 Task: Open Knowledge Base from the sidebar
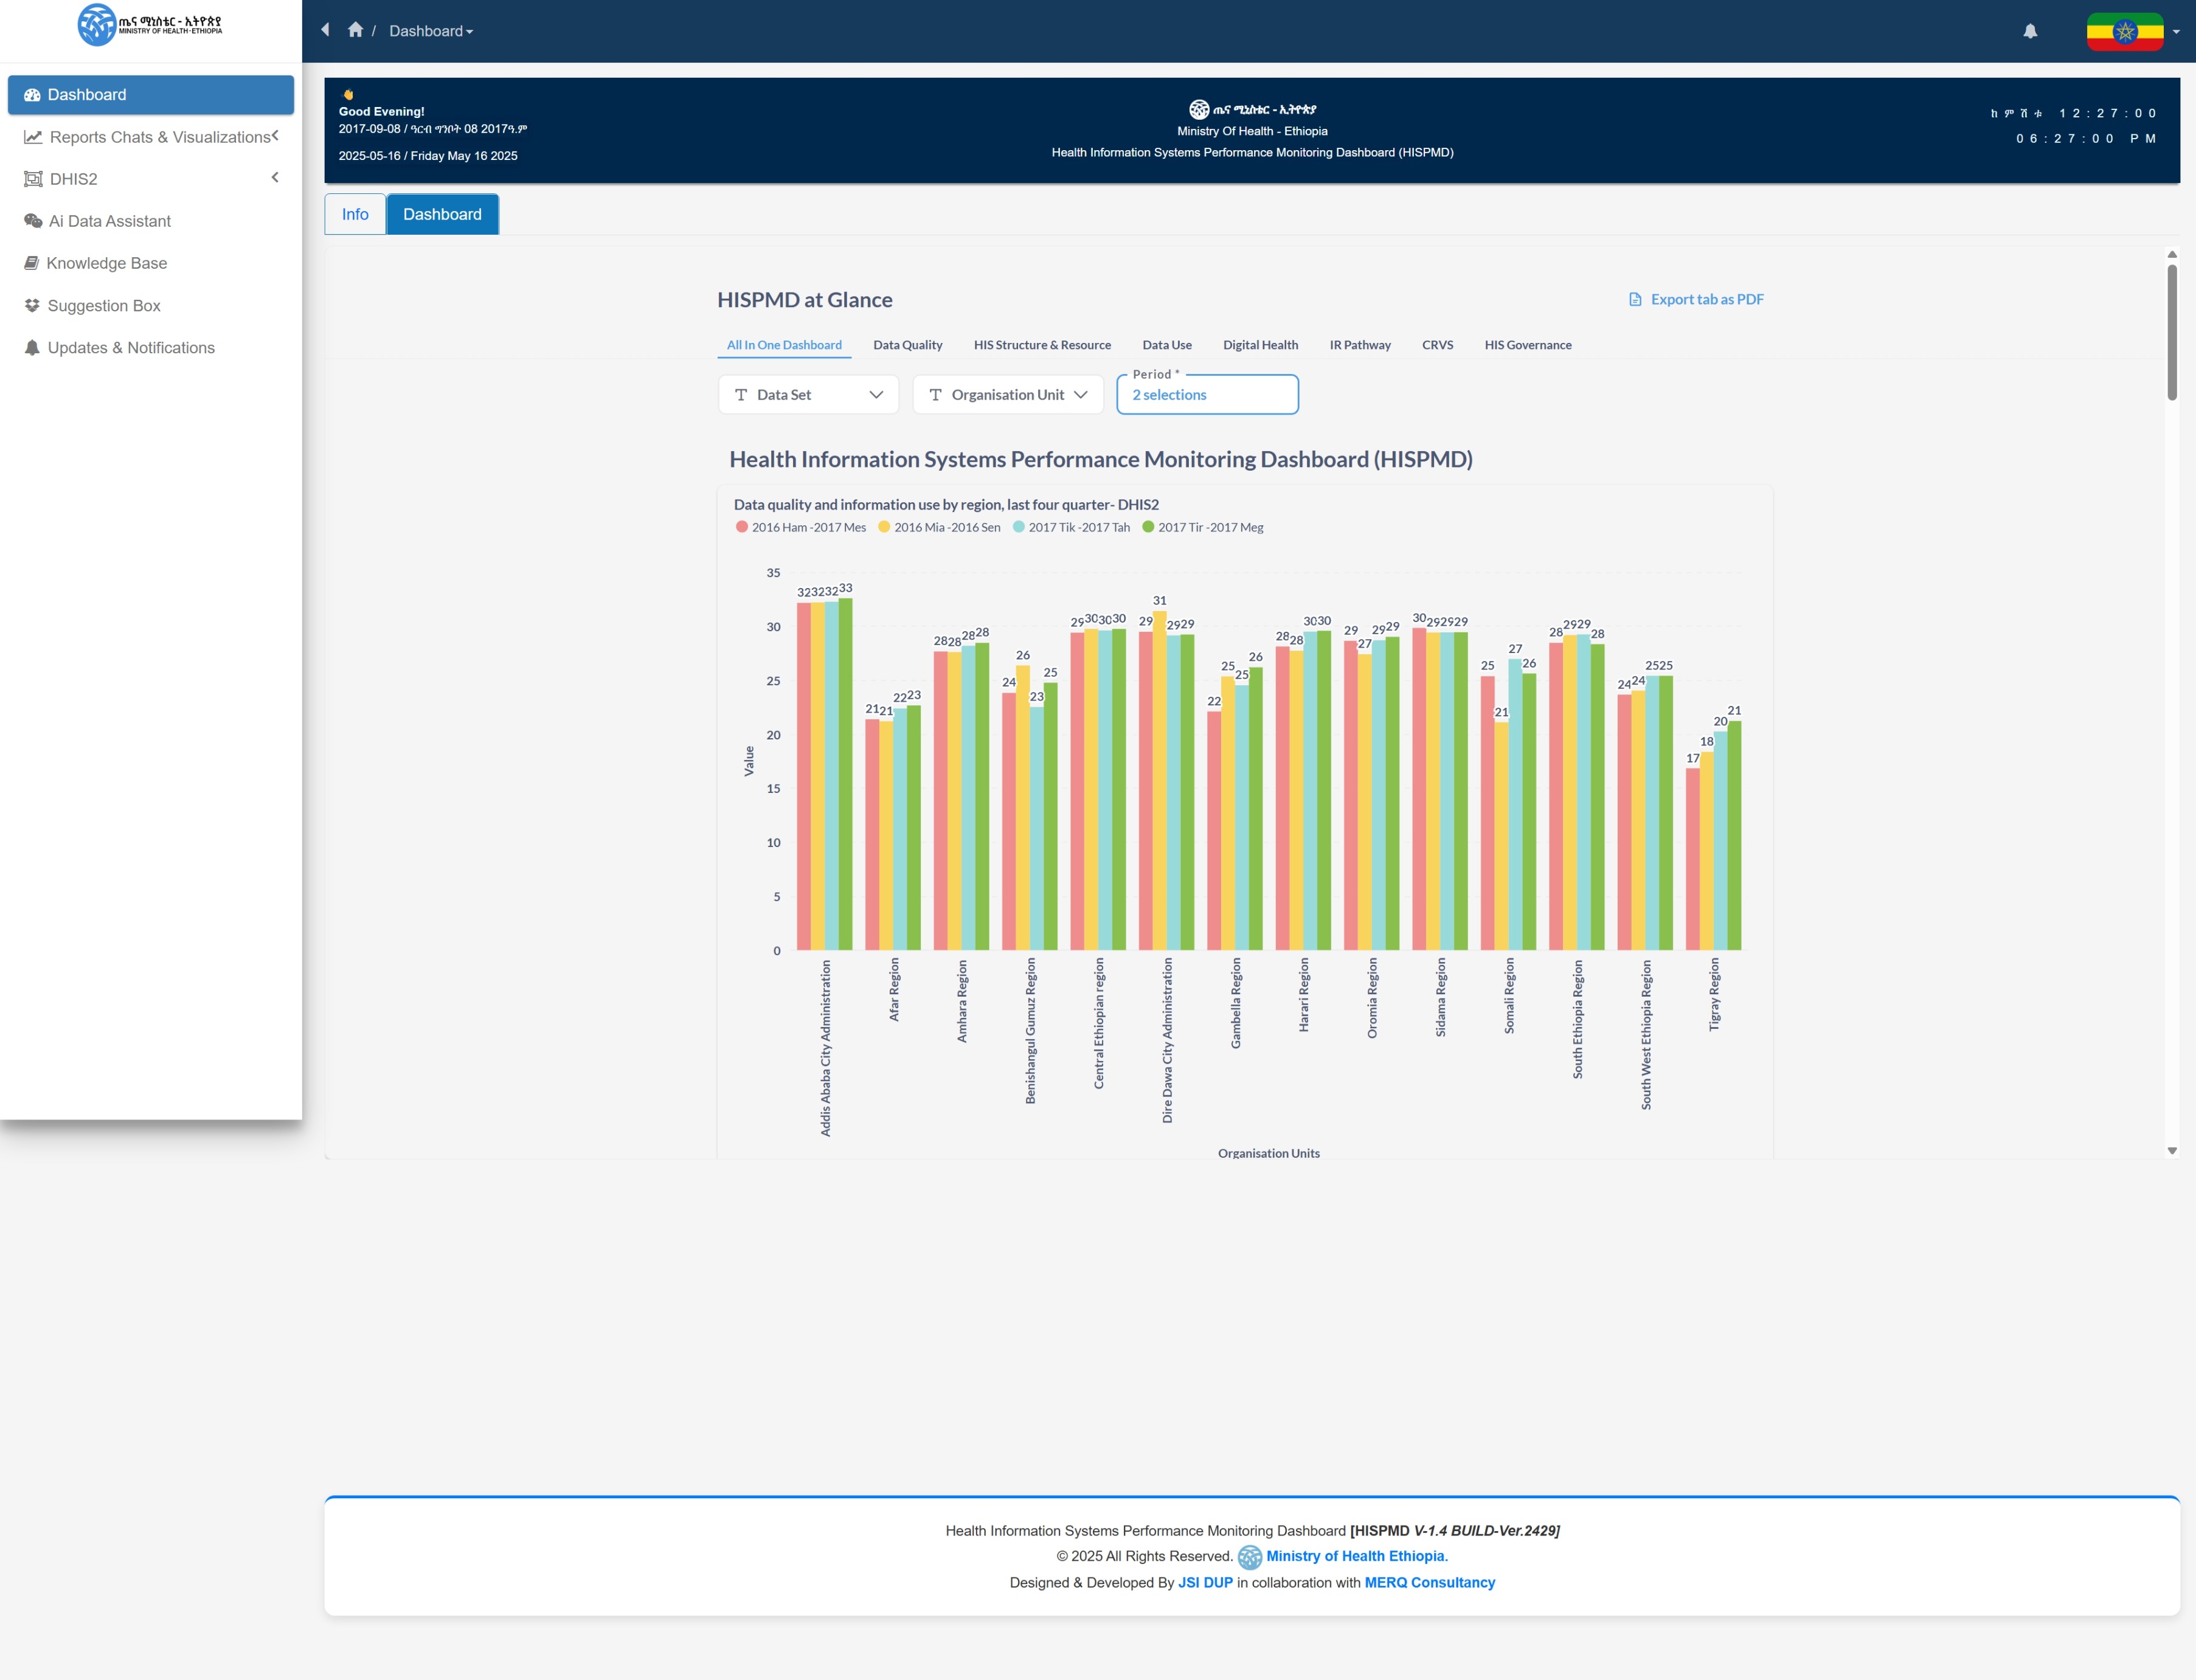(106, 263)
